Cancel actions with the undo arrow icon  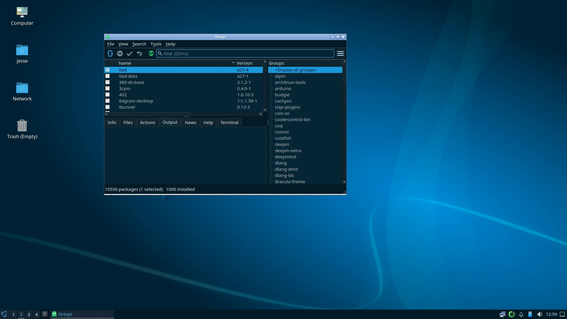[x=139, y=53]
